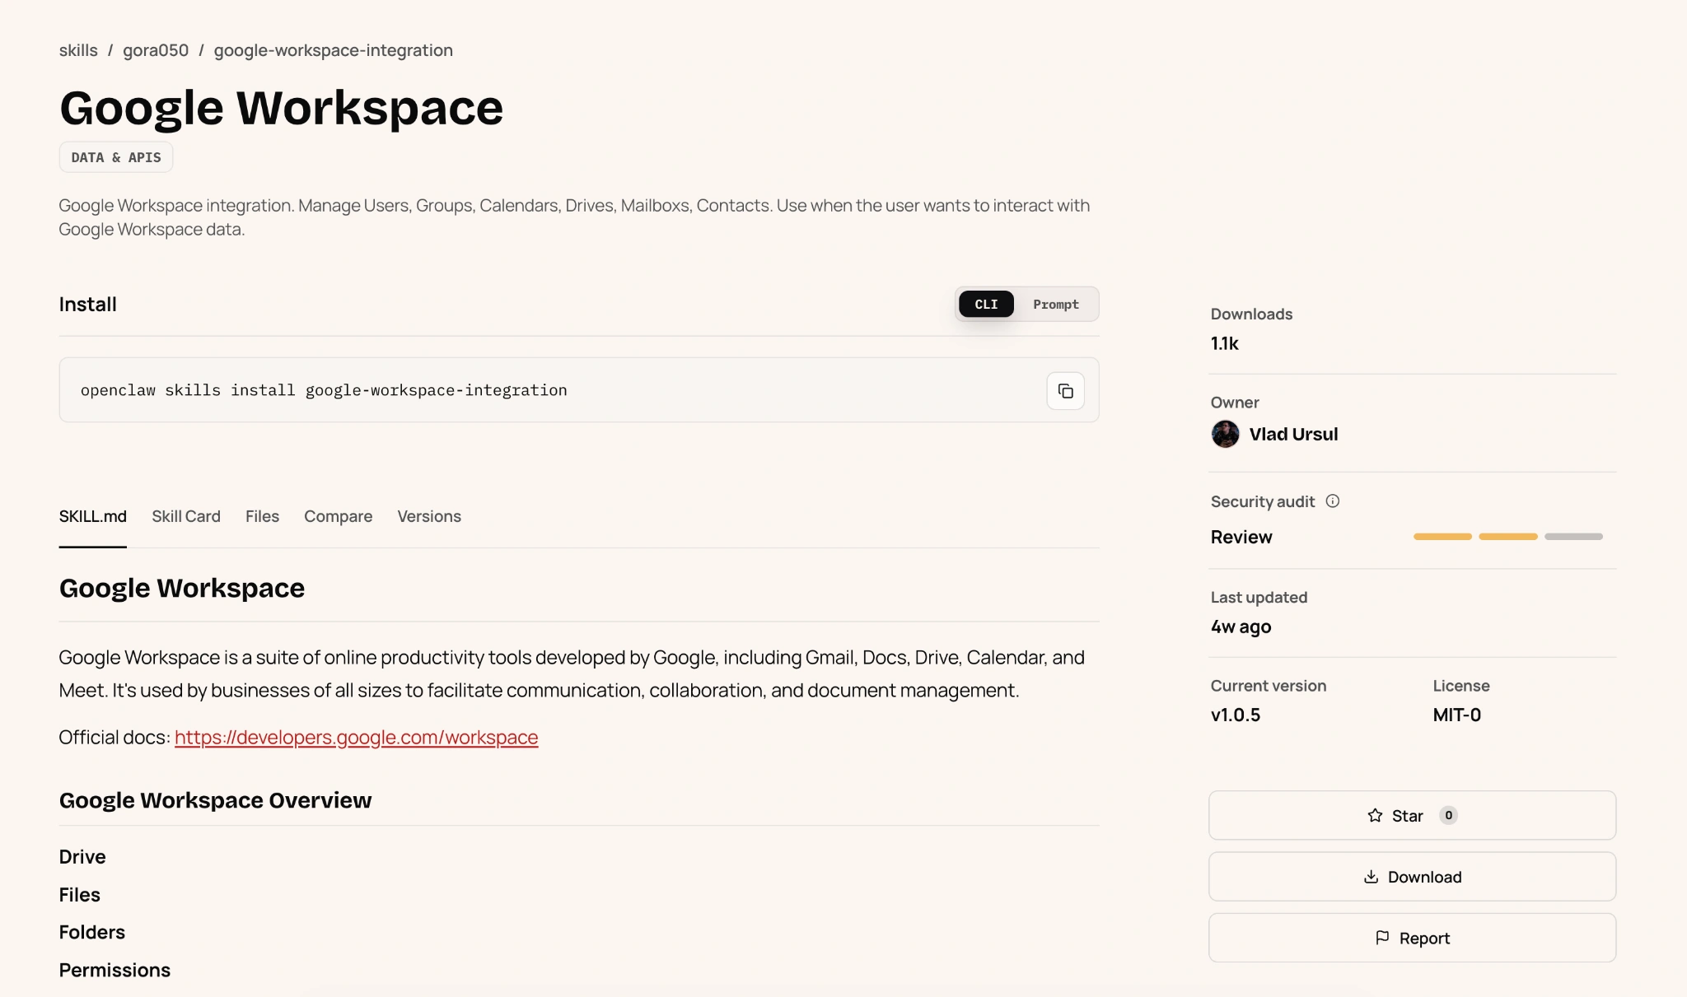The height and width of the screenshot is (997, 1687).
Task: Open the developers.google.com/workspace docs link
Action: [356, 738]
